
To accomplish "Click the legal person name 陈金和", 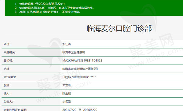I will click(67, 93).
